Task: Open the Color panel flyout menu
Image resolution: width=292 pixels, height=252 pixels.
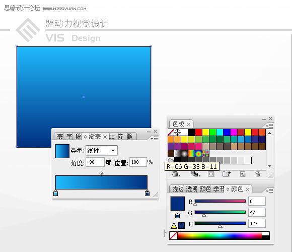Action: (x=269, y=191)
